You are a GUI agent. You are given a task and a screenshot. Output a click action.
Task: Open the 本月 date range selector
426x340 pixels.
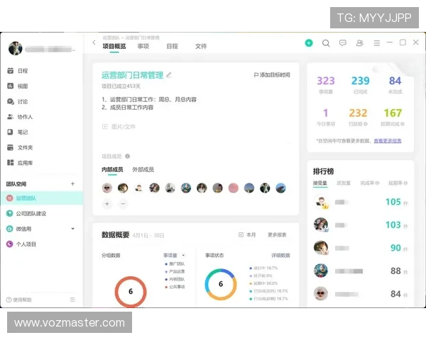(247, 235)
